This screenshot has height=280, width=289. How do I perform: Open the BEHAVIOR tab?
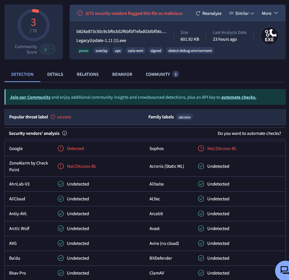coord(122,74)
